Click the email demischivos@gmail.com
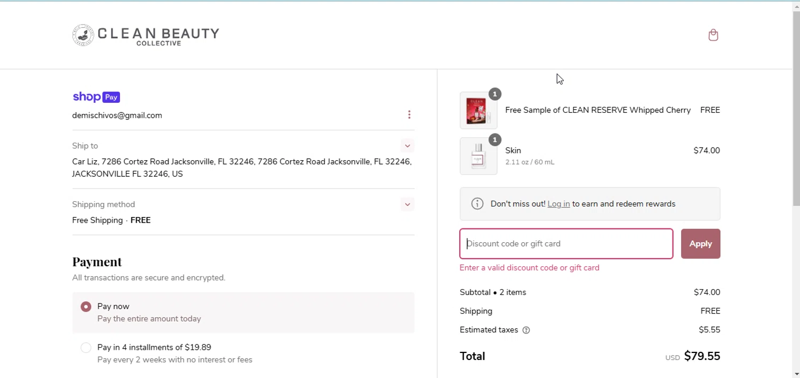This screenshot has width=800, height=378. tap(117, 116)
